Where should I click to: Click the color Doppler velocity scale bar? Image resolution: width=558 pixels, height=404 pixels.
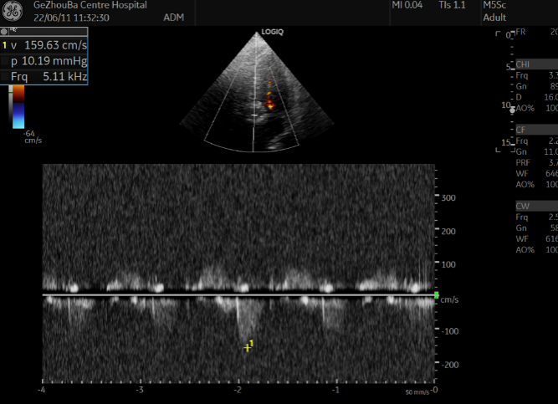(18, 108)
